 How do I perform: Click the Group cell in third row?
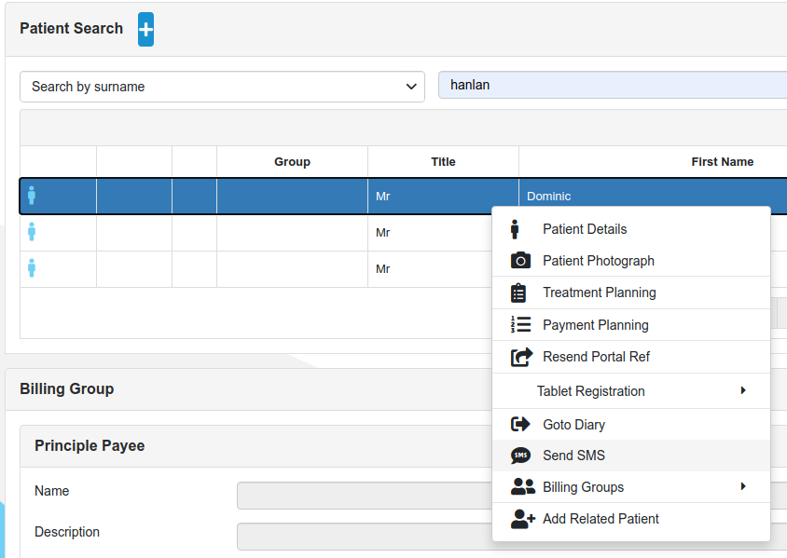pyautogui.click(x=292, y=268)
